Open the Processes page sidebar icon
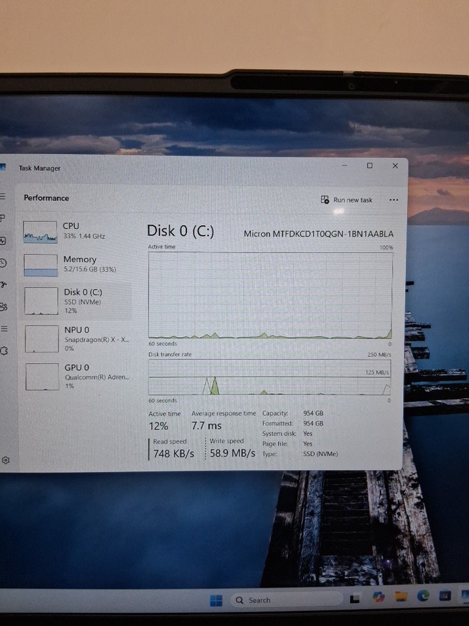 tap(3, 218)
